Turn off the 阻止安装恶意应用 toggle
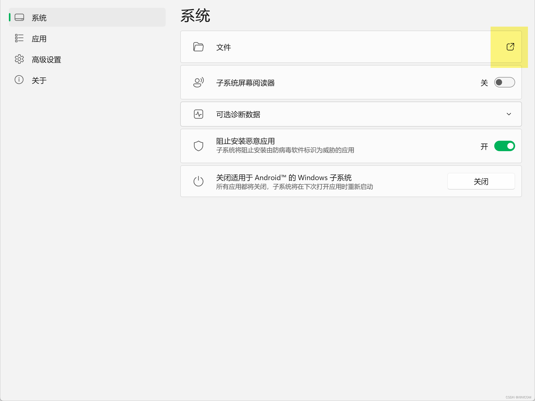The height and width of the screenshot is (401, 535). (504, 146)
